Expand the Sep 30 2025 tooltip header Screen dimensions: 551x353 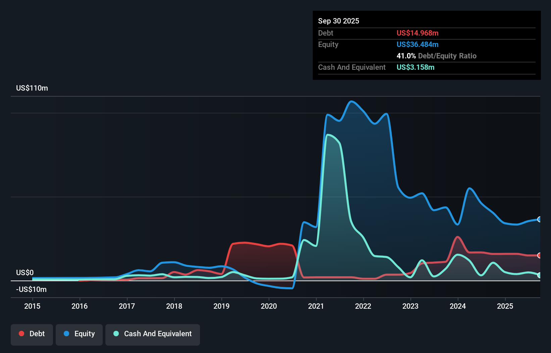click(x=339, y=21)
